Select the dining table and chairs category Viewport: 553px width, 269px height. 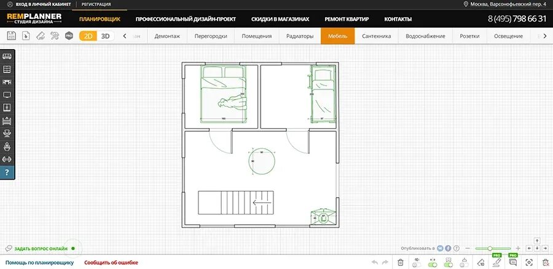point(7,82)
